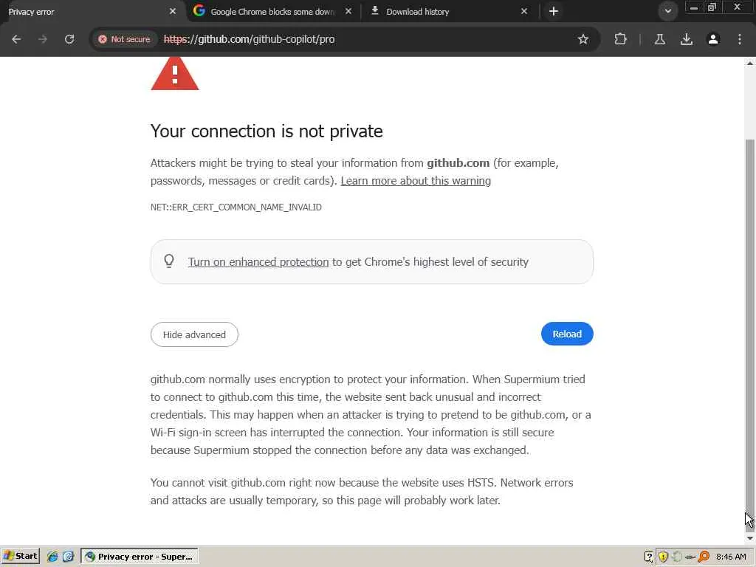Screen dimensions: 756x567
Task: Collapse details with Hide advanced button
Action: pos(194,334)
